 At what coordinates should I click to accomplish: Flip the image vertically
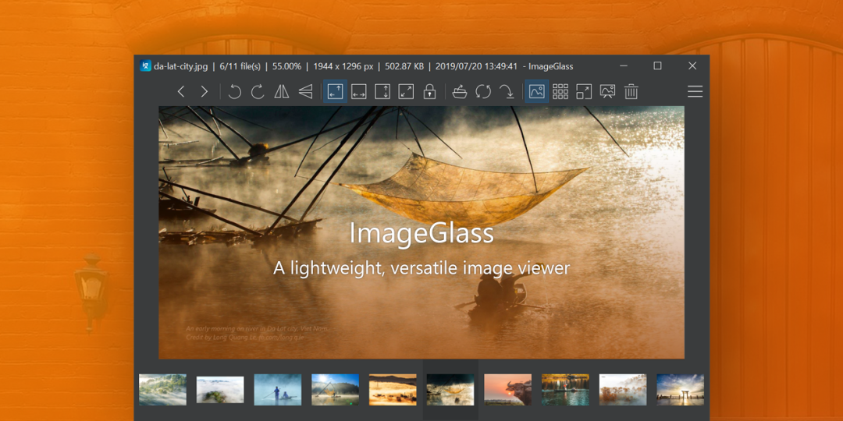[305, 92]
